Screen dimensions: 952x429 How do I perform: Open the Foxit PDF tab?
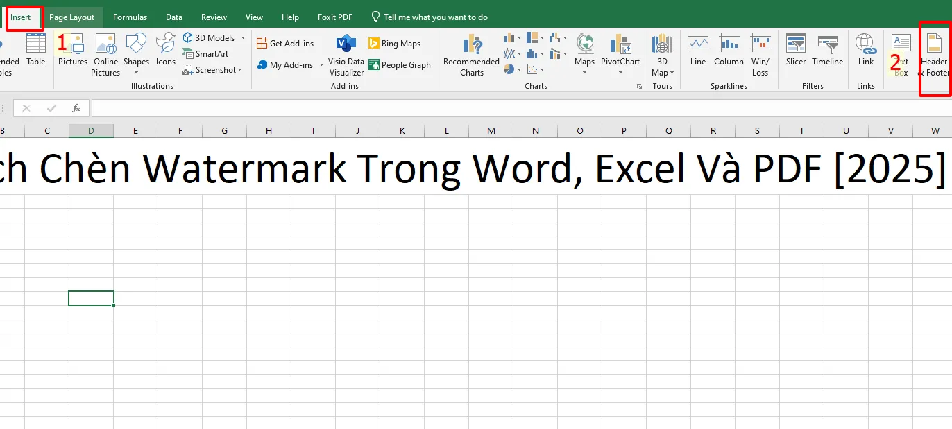coord(335,17)
